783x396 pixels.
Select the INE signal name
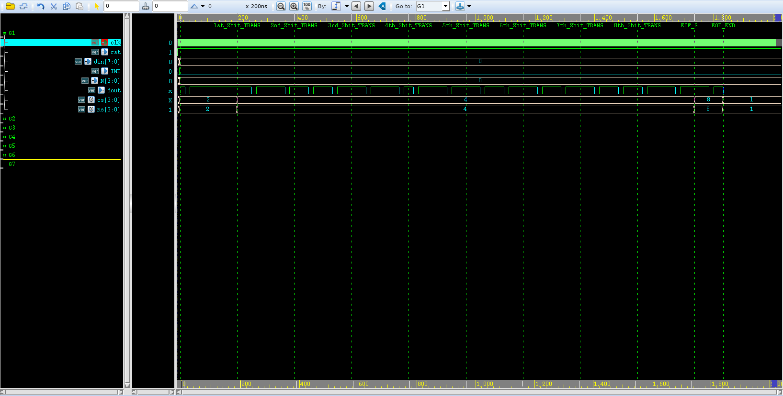(115, 71)
